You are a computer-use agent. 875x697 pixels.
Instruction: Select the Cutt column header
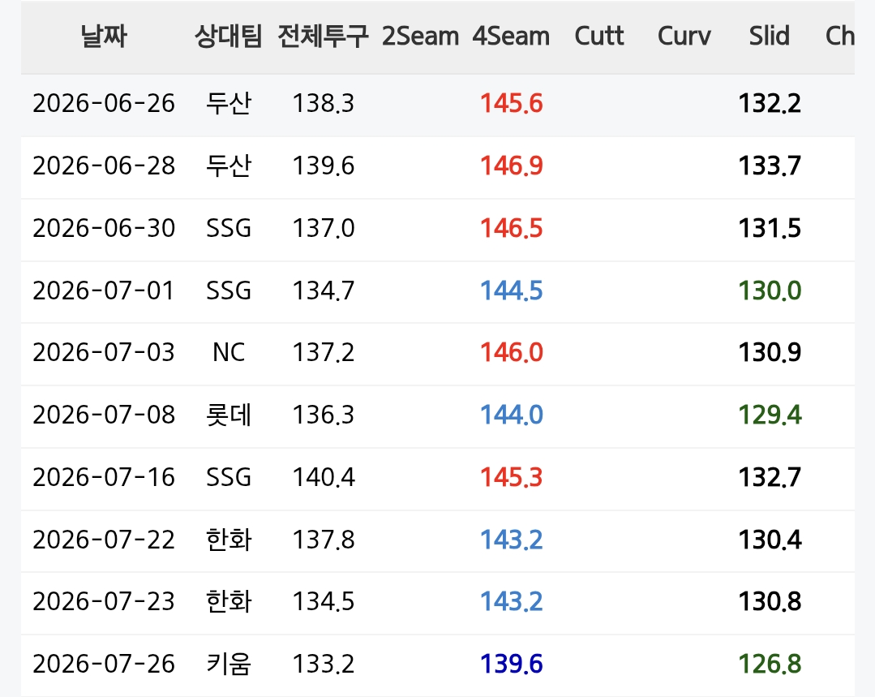click(x=599, y=37)
